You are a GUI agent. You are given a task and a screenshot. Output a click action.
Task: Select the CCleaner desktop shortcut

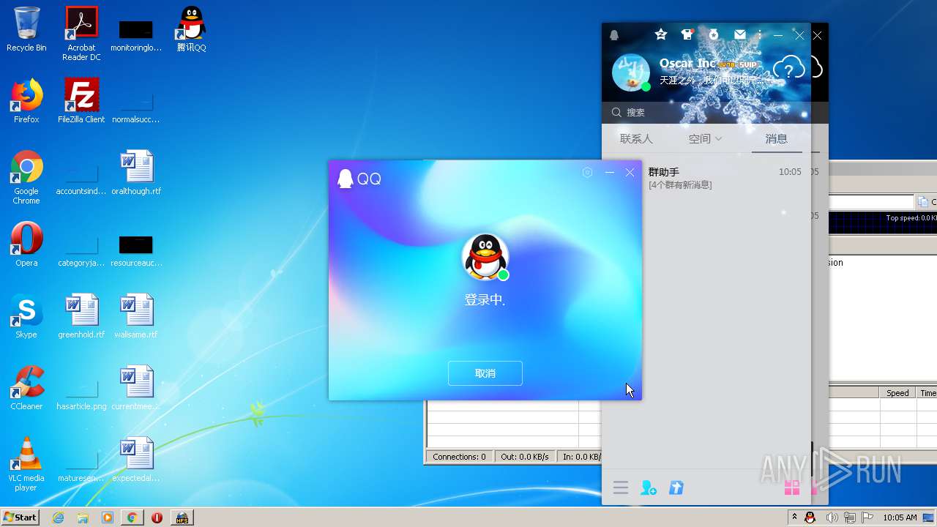26,388
